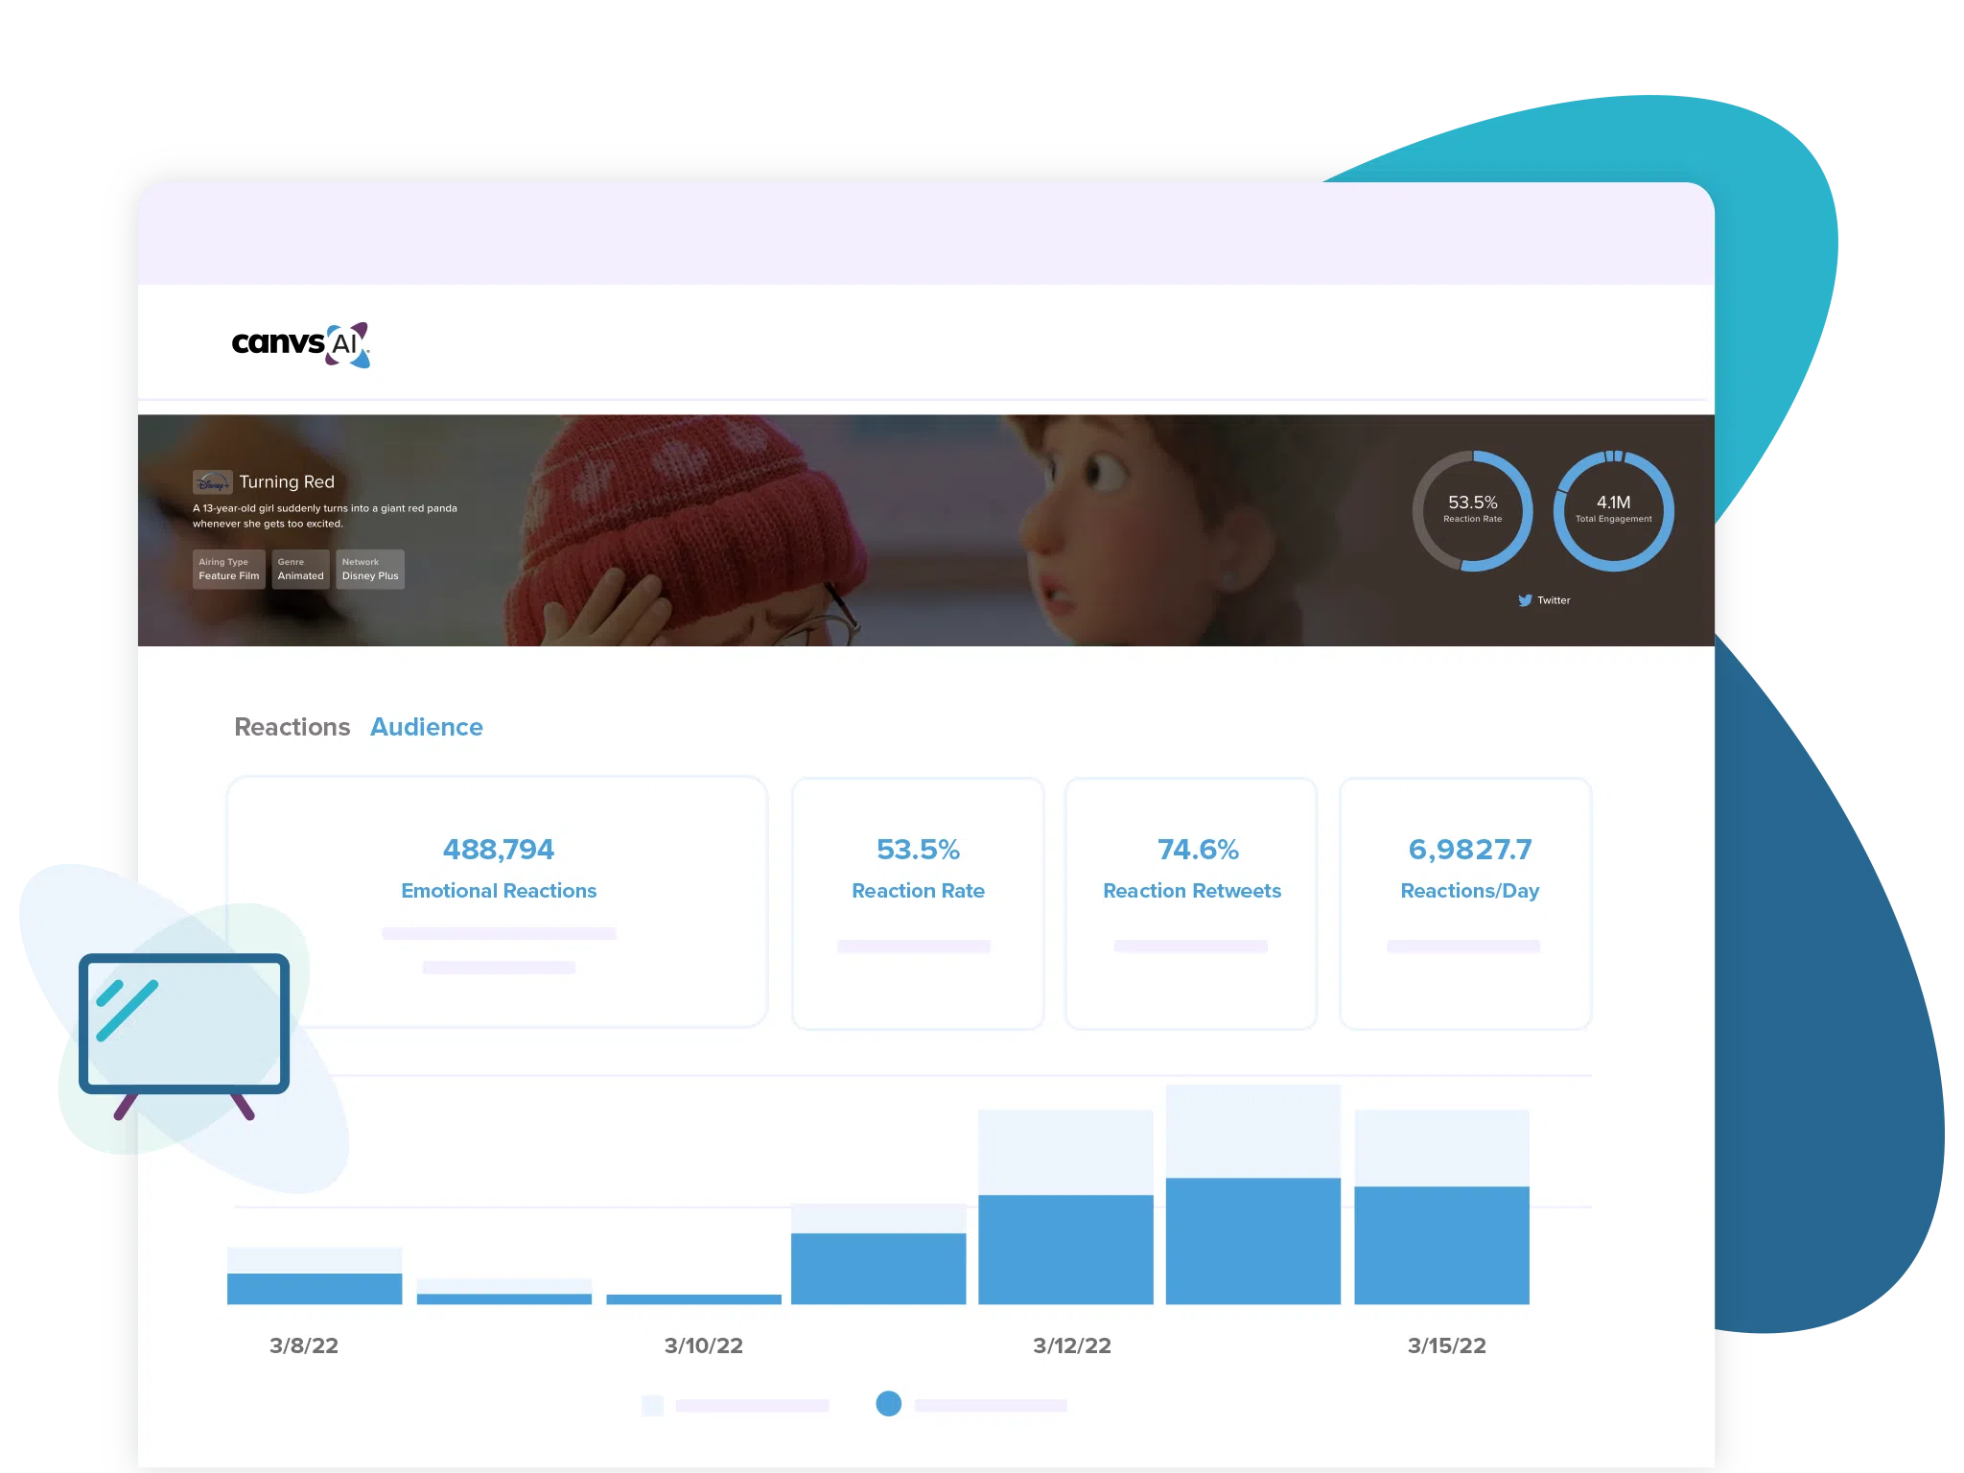Click the bar above the 3/10/22 label
This screenshot has width=1964, height=1473.
pos(693,1299)
